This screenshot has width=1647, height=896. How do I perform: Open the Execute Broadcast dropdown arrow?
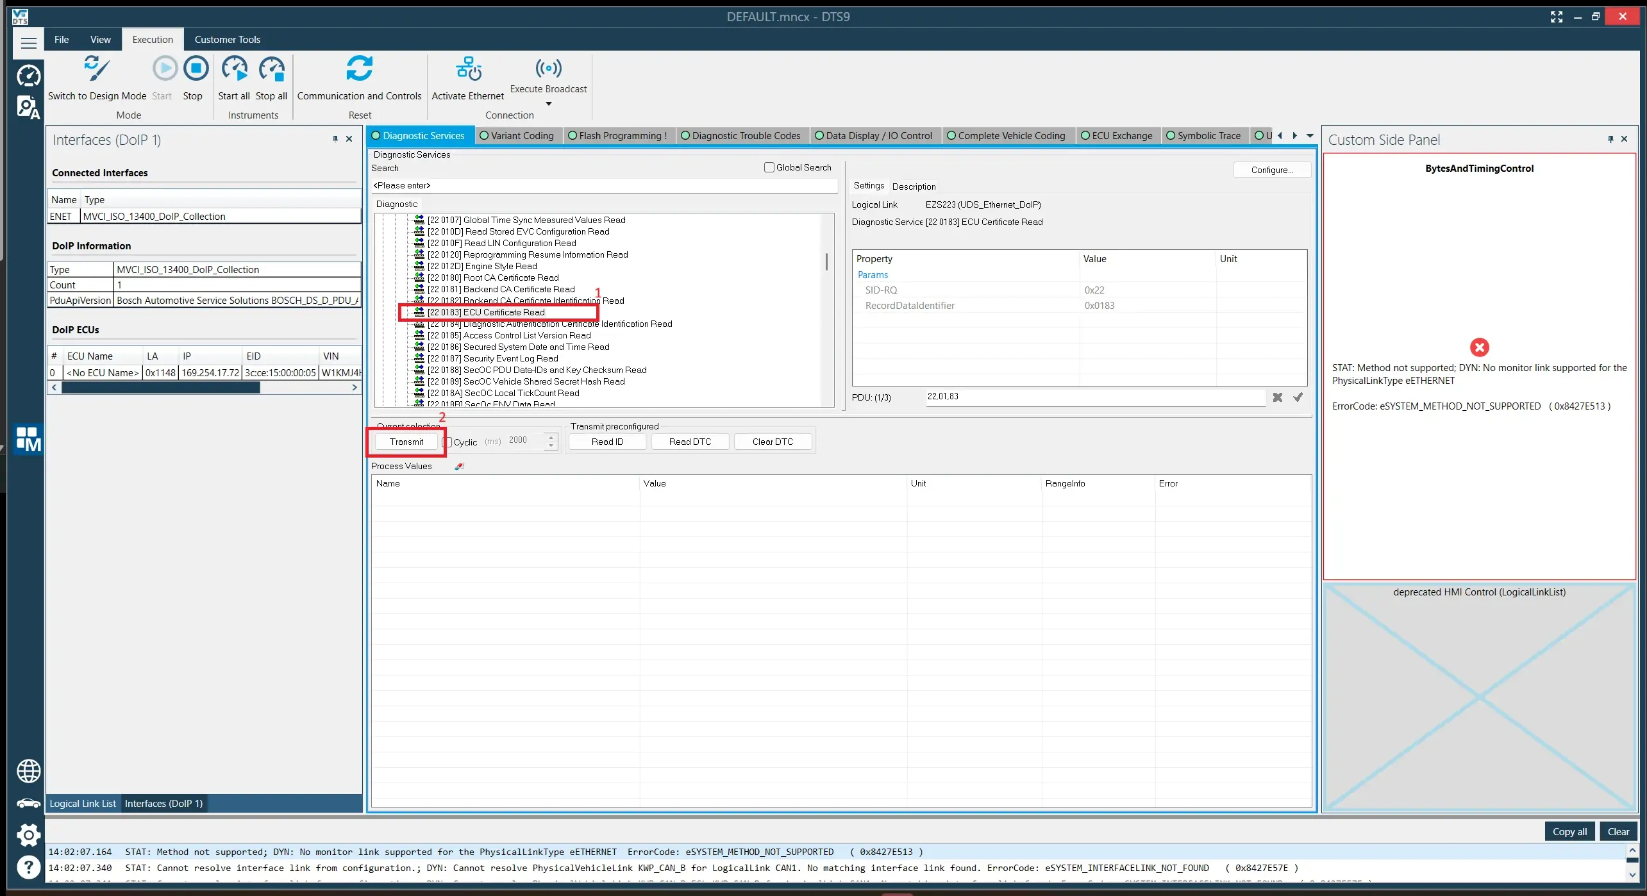549,104
